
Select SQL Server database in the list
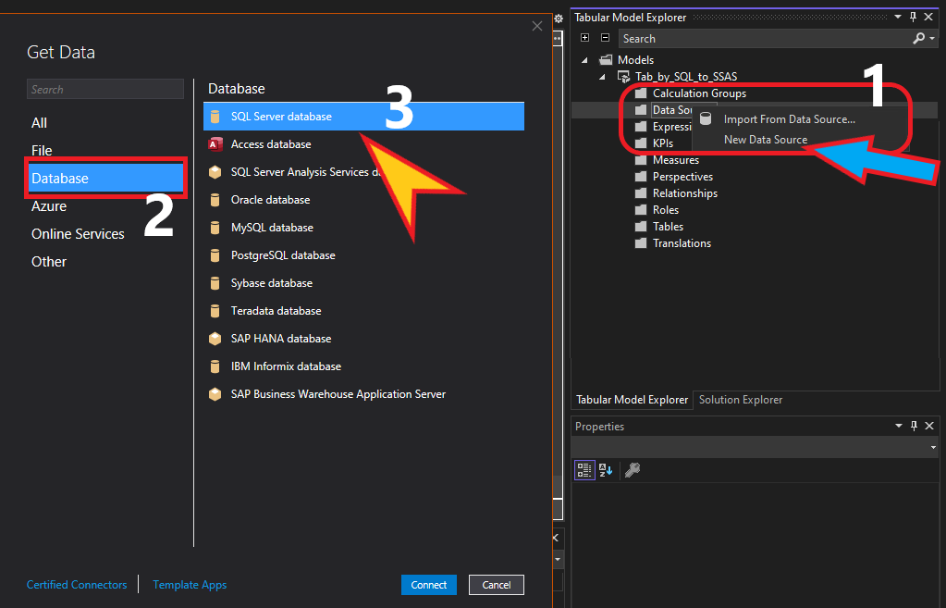[x=363, y=117]
